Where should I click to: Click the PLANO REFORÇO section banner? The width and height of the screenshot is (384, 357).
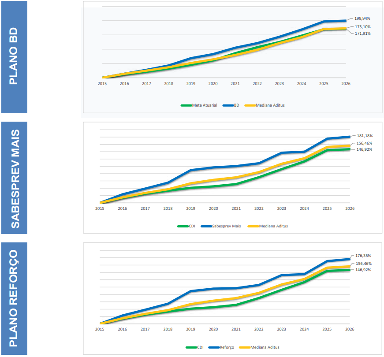14,298
